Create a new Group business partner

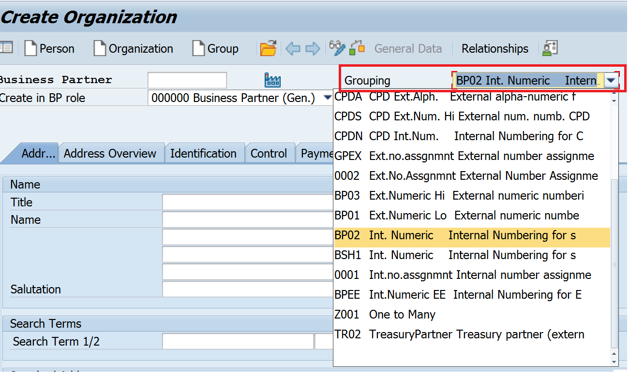click(x=215, y=48)
